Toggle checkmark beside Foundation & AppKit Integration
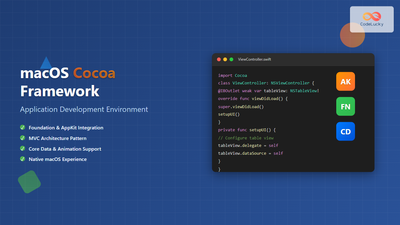Screen dimensions: 400x225 coord(22,127)
